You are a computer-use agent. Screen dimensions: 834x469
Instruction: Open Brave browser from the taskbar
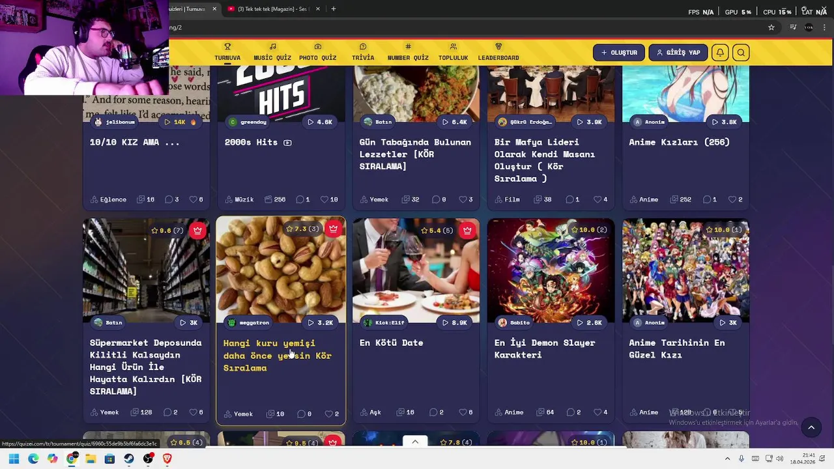pos(167,459)
